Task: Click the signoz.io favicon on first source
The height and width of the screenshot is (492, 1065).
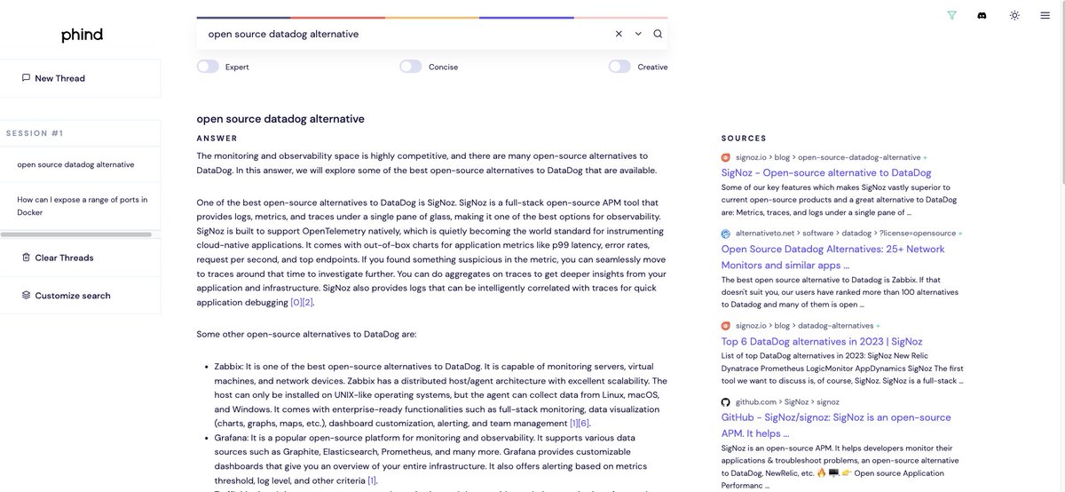Action: point(726,157)
